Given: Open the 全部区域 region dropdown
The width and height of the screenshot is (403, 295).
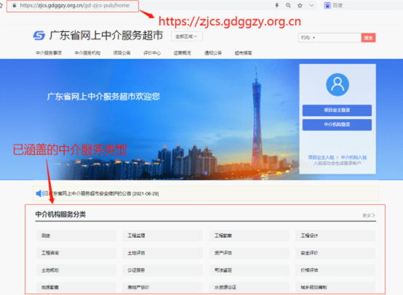Looking at the screenshot, I should coord(187,36).
